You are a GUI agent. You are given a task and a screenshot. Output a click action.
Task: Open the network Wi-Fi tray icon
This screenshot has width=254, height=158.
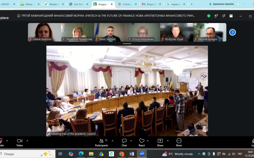pyautogui.click(x=229, y=154)
